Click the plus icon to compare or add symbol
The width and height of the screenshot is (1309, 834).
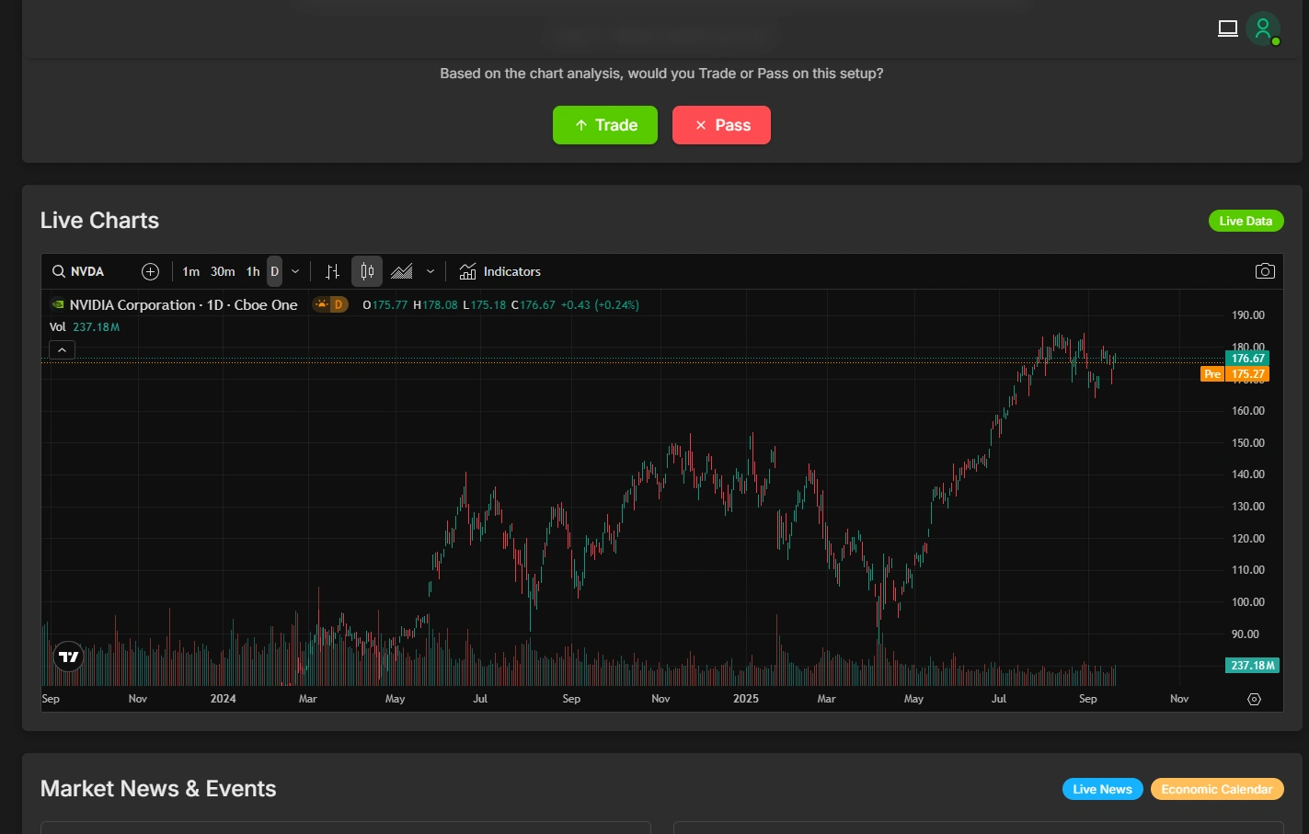(150, 271)
